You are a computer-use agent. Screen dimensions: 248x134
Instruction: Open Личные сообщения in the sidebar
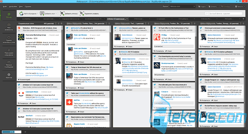point(9,64)
